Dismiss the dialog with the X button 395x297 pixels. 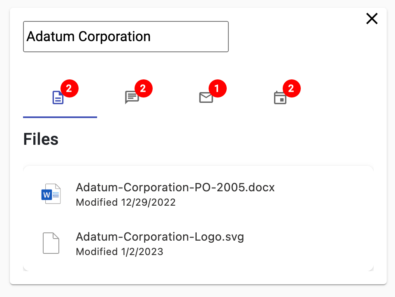coord(372,19)
